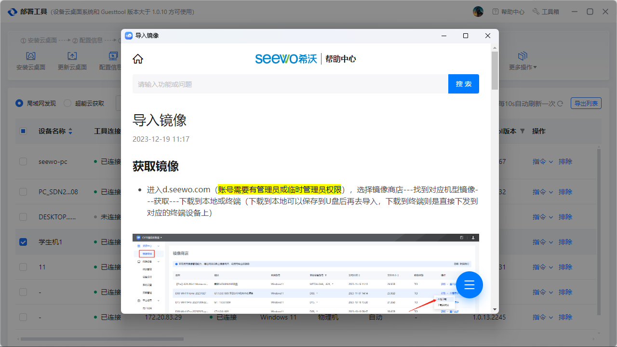The image size is (617, 347).
Task: Close the 导入镜像 dialog
Action: (488, 36)
